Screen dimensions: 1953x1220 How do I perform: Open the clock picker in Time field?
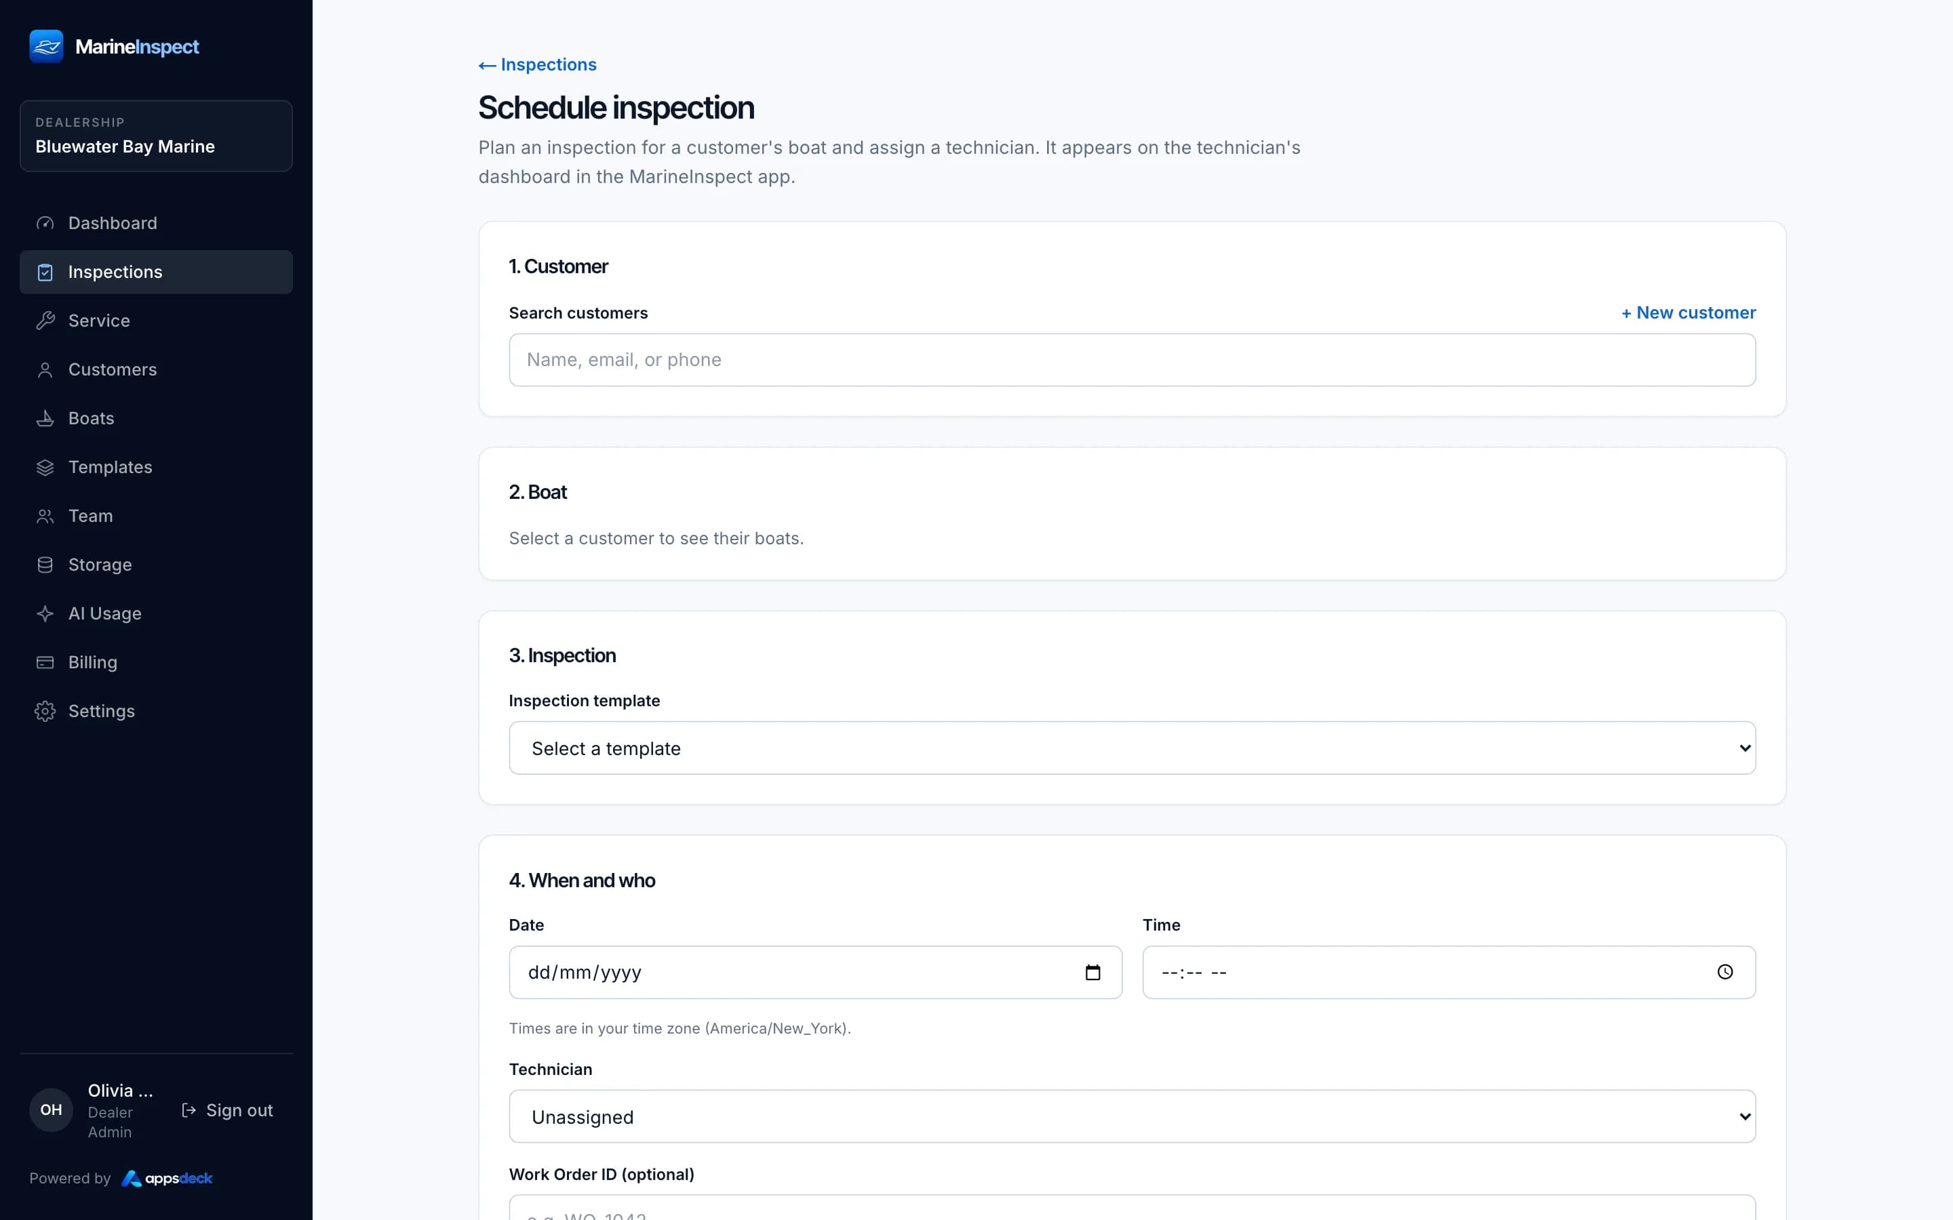[1724, 973]
